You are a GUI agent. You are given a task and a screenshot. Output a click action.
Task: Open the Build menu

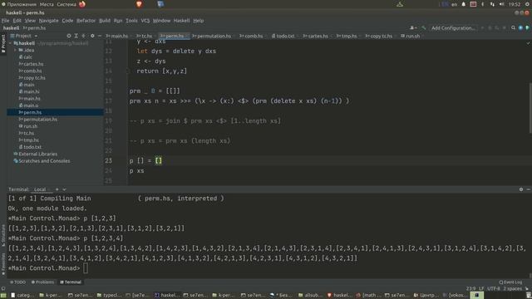coord(105,20)
